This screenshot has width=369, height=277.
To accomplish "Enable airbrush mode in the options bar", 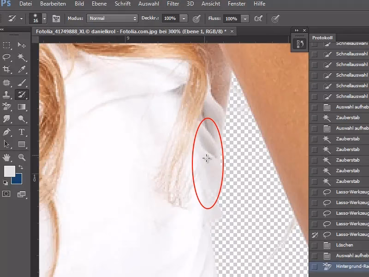I will click(x=259, y=18).
